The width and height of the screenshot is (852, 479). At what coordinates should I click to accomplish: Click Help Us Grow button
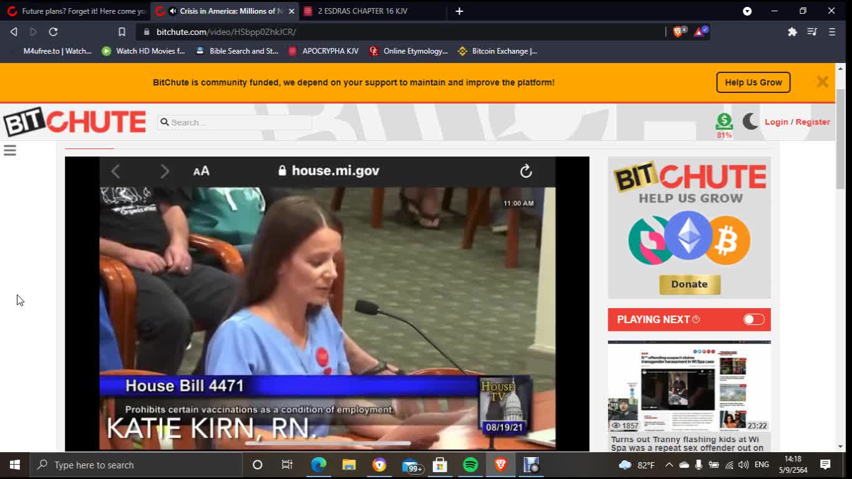point(753,82)
